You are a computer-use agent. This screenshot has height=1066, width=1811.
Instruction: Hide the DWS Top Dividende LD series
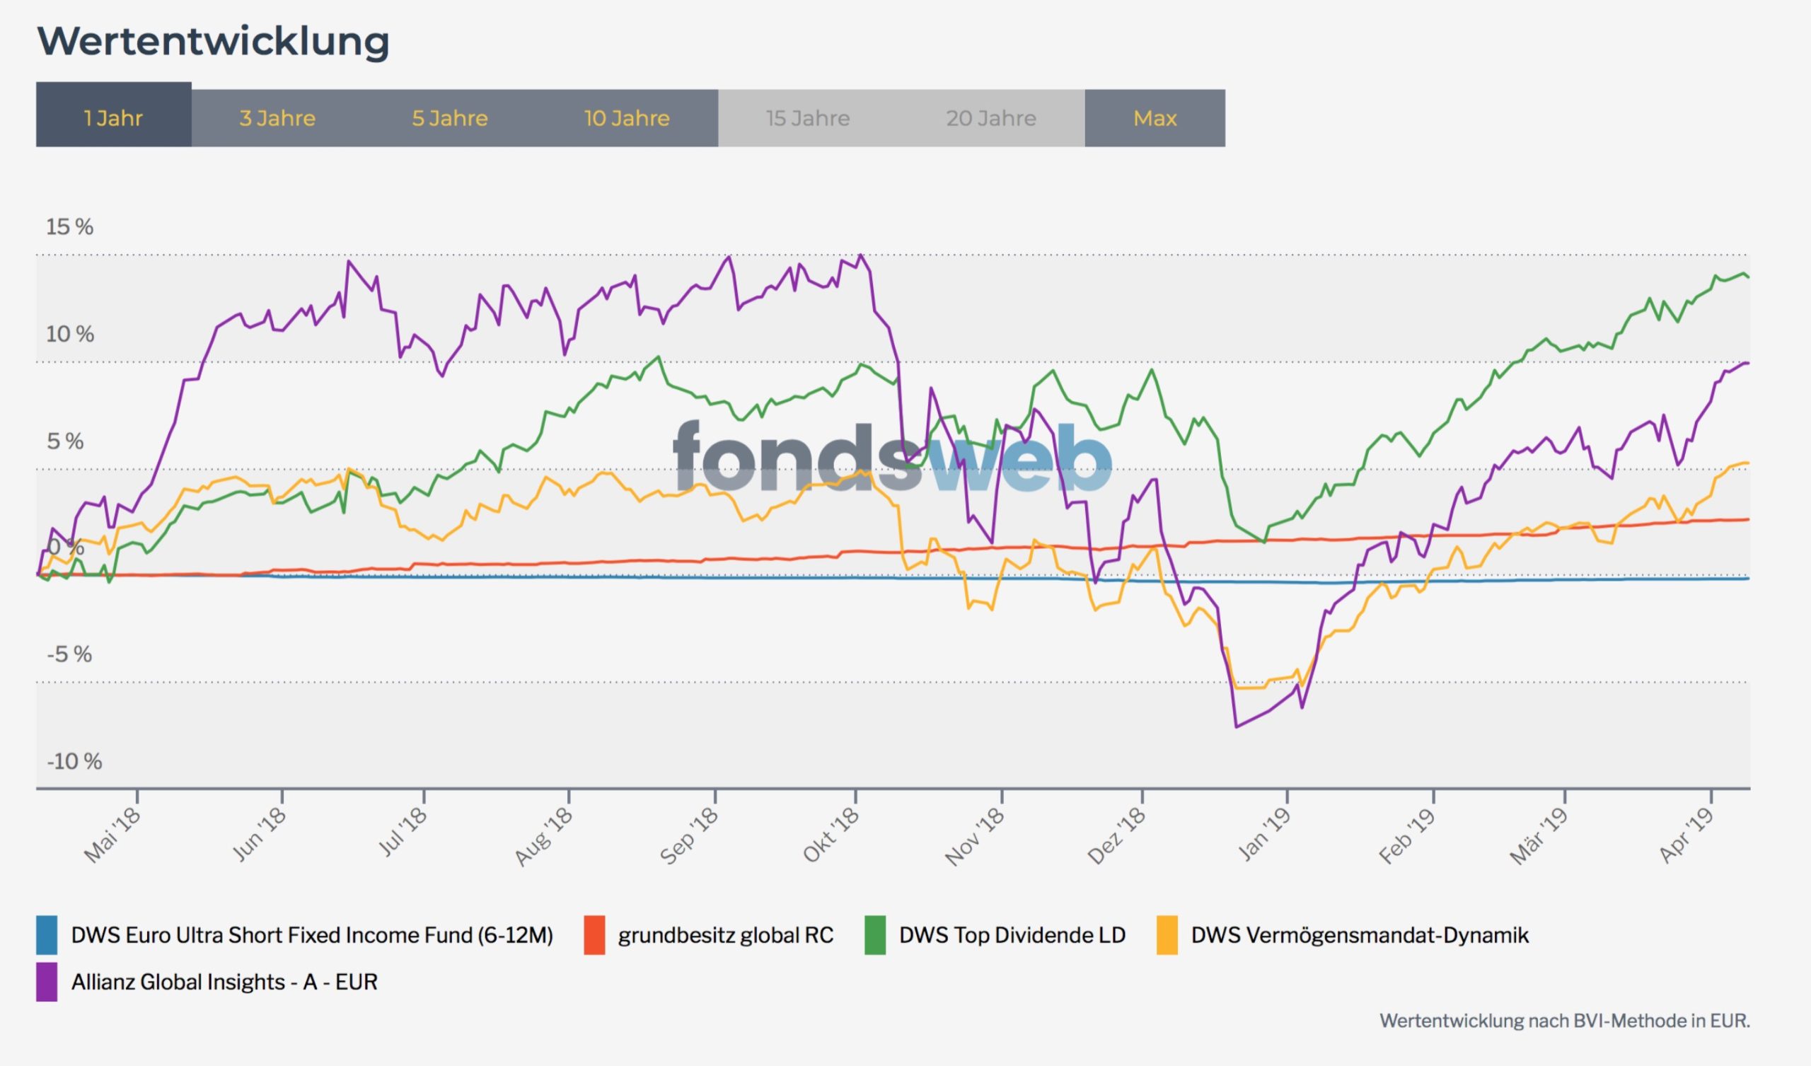click(1012, 934)
